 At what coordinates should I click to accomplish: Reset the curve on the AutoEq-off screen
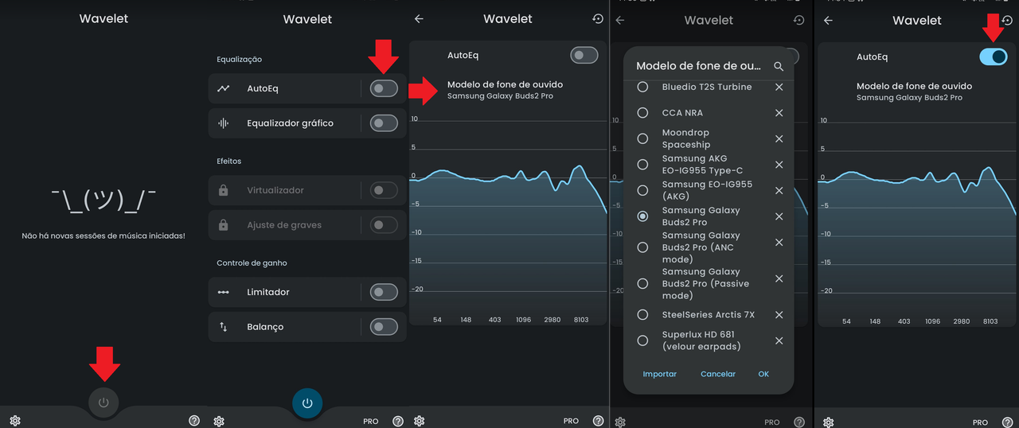(598, 19)
